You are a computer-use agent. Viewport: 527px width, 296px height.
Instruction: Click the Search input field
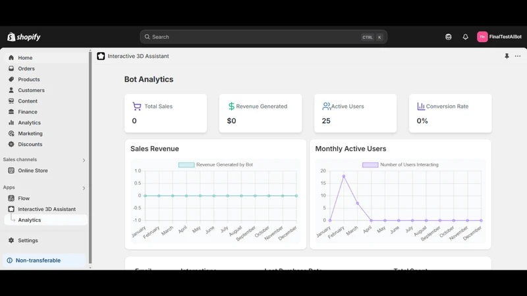[x=263, y=37]
